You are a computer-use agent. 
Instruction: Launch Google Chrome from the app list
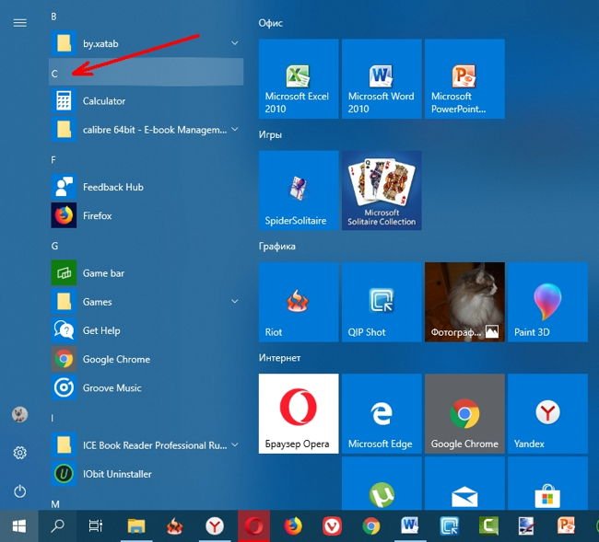[x=147, y=359]
